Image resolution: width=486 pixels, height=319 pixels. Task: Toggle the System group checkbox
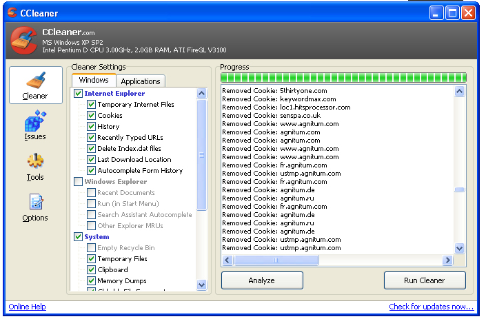coord(78,236)
